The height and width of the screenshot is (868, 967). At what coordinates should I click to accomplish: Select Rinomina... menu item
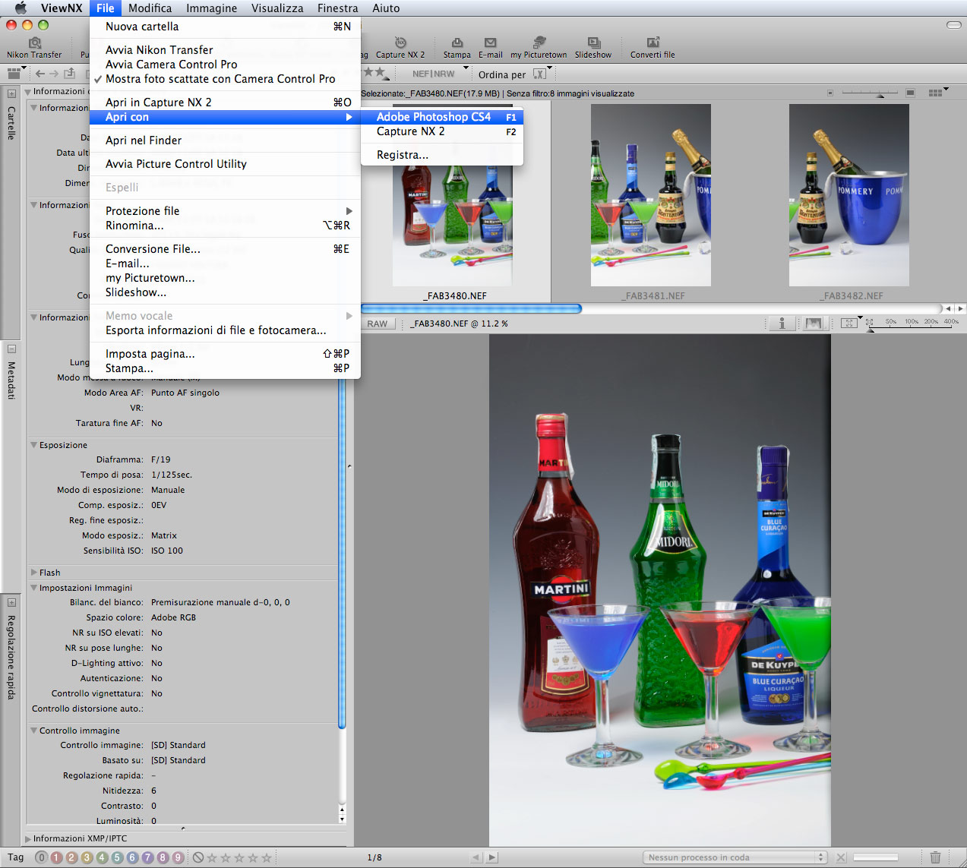(x=225, y=226)
